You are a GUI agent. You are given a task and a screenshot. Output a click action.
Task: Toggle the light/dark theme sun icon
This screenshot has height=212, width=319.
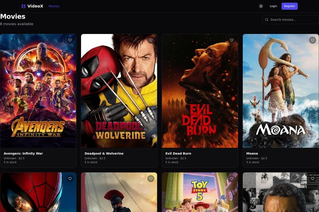(261, 6)
